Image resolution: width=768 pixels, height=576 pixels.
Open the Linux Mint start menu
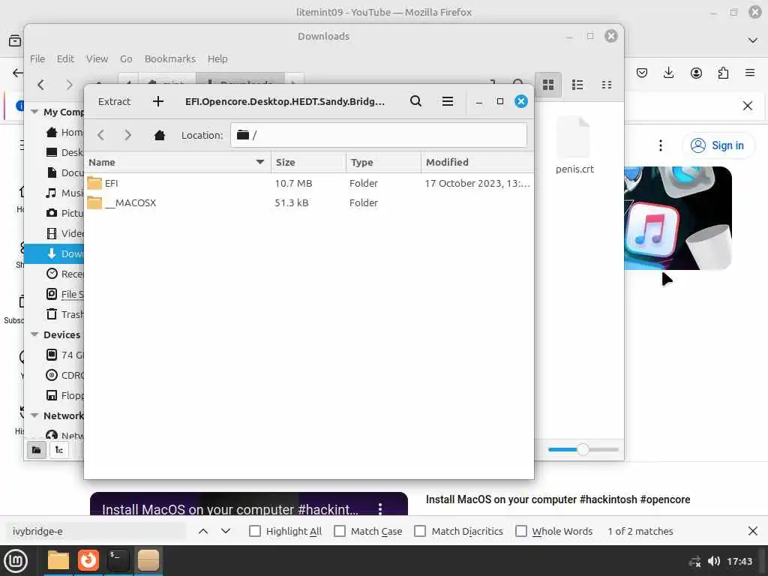pyautogui.click(x=16, y=561)
